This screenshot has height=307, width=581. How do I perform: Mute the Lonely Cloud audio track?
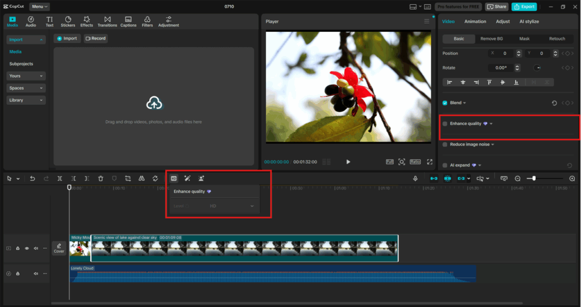[x=36, y=274]
